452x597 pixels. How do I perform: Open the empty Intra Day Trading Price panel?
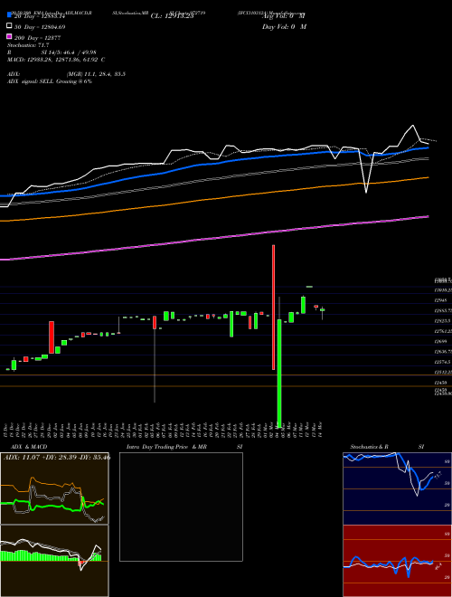(181, 507)
